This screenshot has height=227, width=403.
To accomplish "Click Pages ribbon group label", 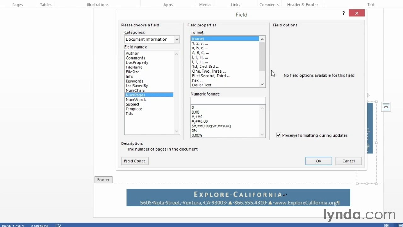I will click(x=18, y=5).
